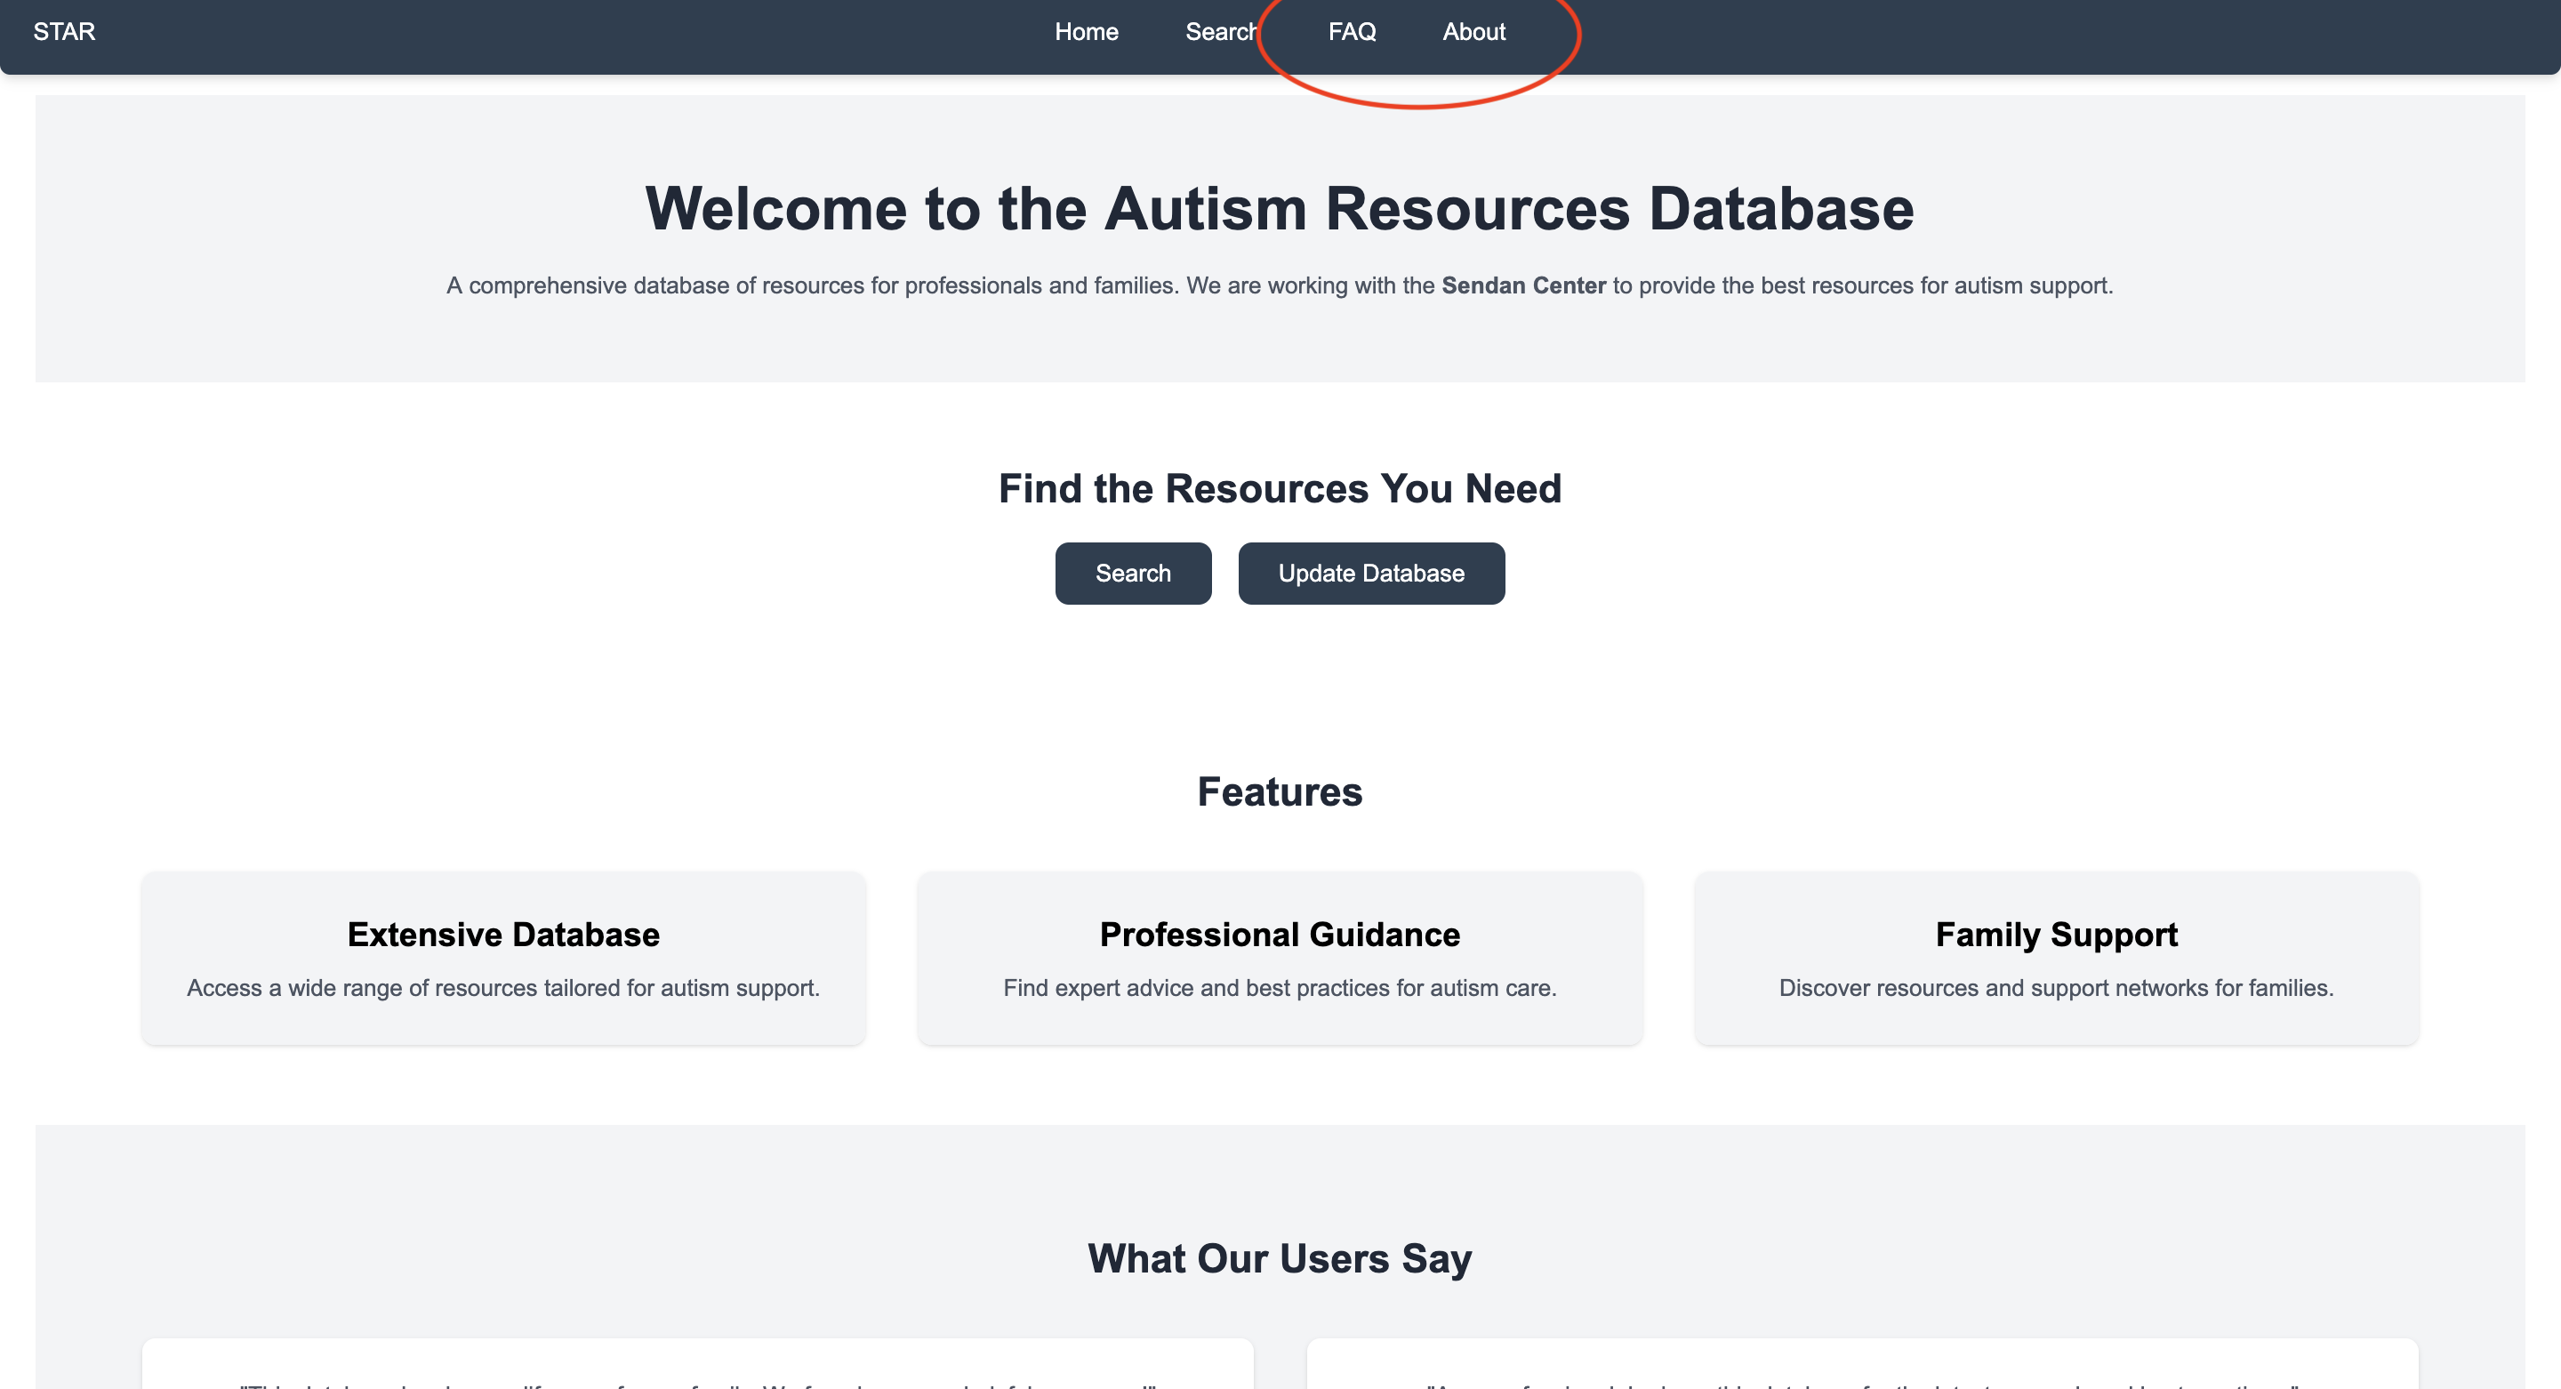2561x1389 pixels.
Task: Click the Professional Guidance description text
Action: (x=1280, y=987)
